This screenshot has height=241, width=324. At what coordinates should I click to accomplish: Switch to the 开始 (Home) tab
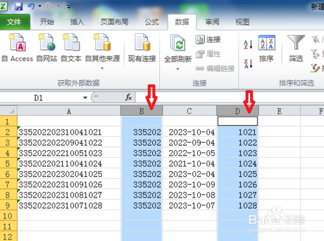[x=47, y=22]
